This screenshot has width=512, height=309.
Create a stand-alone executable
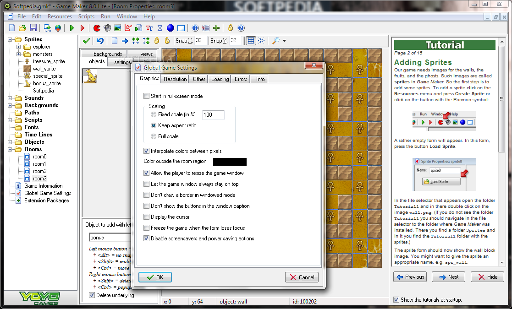click(47, 28)
